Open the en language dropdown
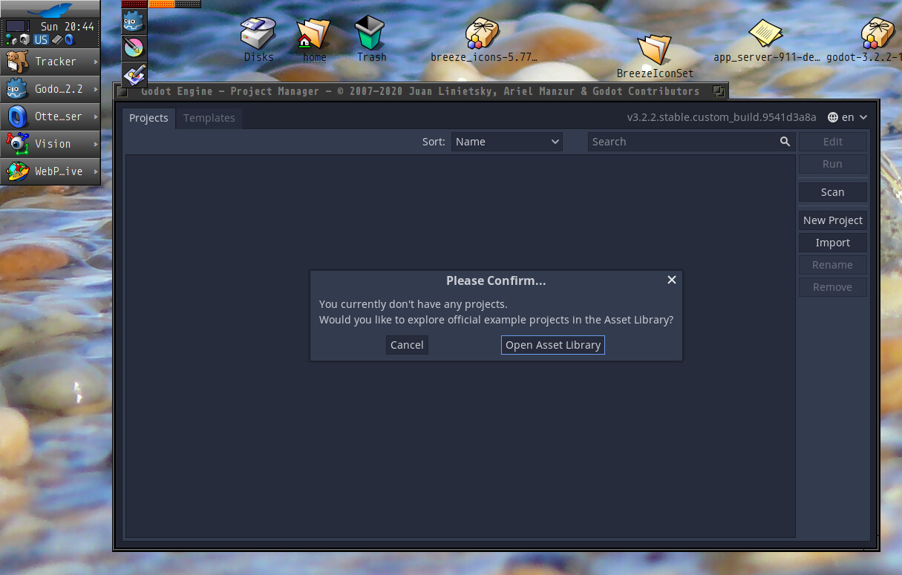This screenshot has height=575, width=902. (847, 117)
